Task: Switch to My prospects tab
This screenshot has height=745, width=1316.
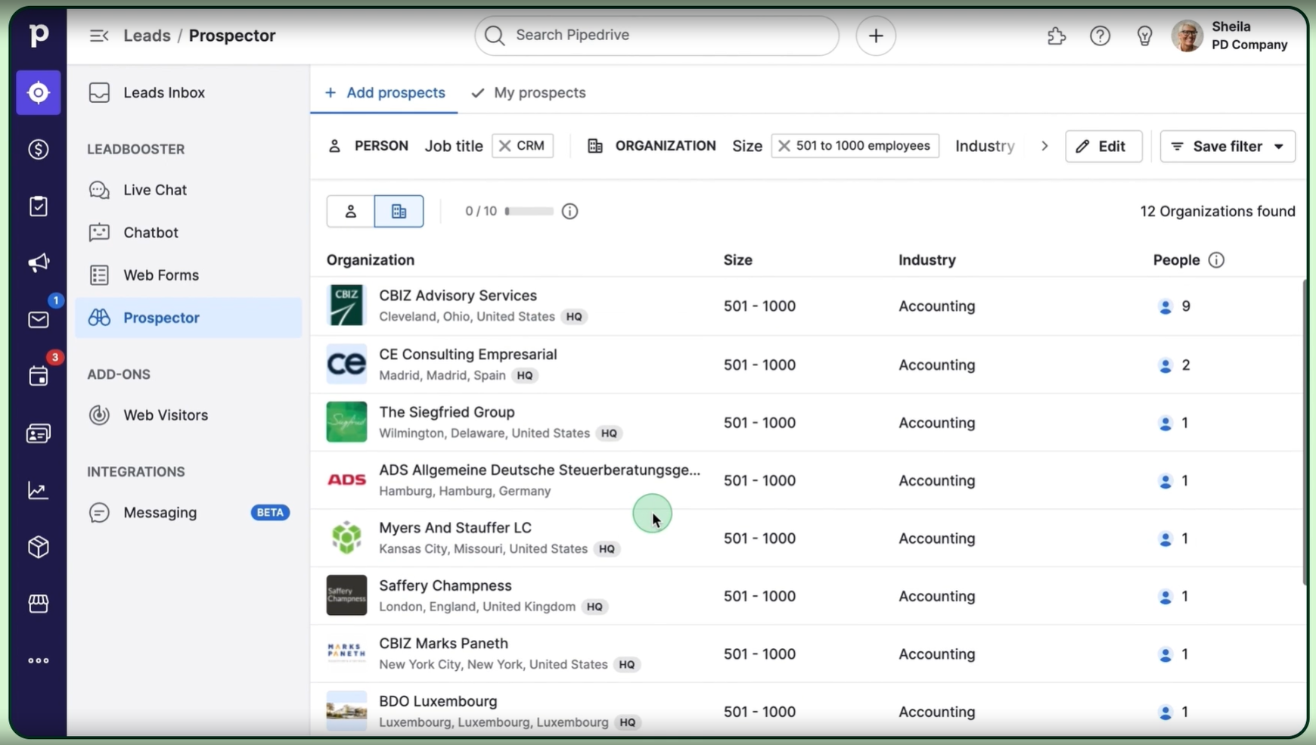Action: (529, 92)
